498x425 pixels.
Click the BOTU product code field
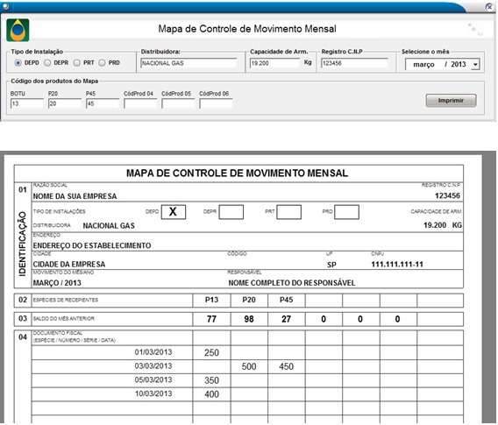point(27,103)
